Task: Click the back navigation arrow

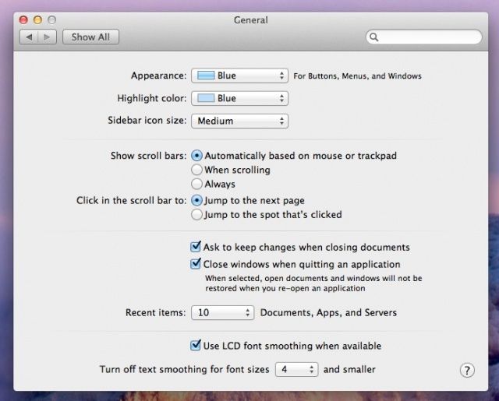Action: click(x=29, y=37)
